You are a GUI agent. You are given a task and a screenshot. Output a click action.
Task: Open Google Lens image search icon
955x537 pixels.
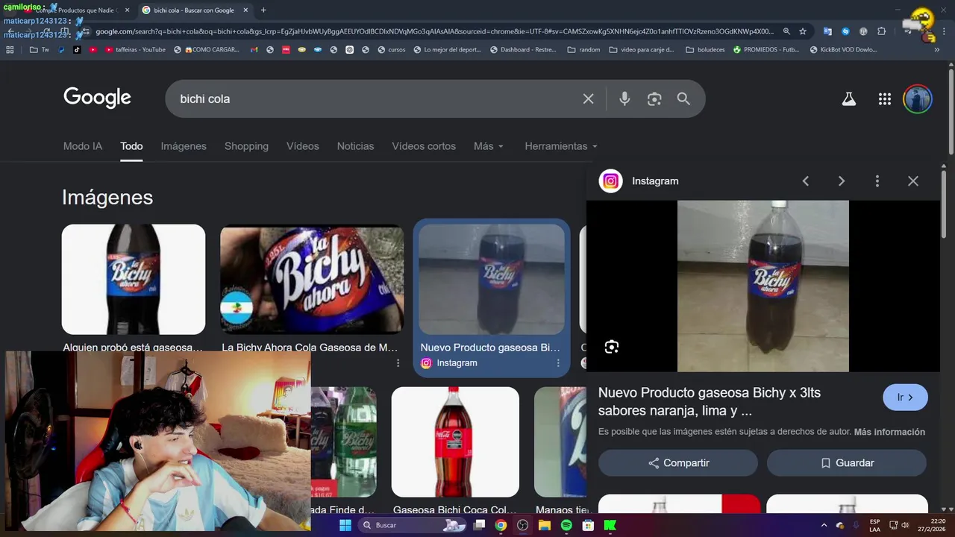654,98
